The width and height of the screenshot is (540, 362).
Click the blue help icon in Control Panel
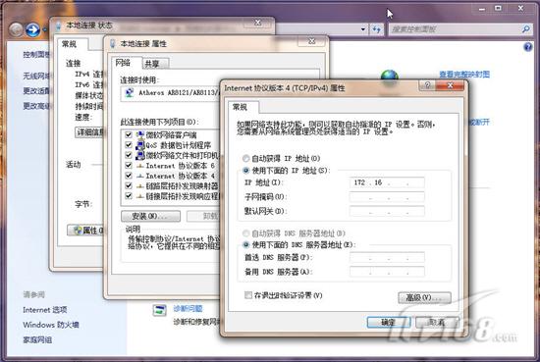pyautogui.click(x=527, y=47)
